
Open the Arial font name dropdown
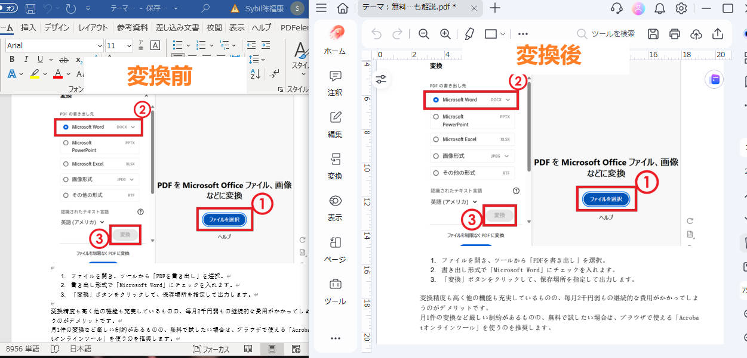coord(100,45)
